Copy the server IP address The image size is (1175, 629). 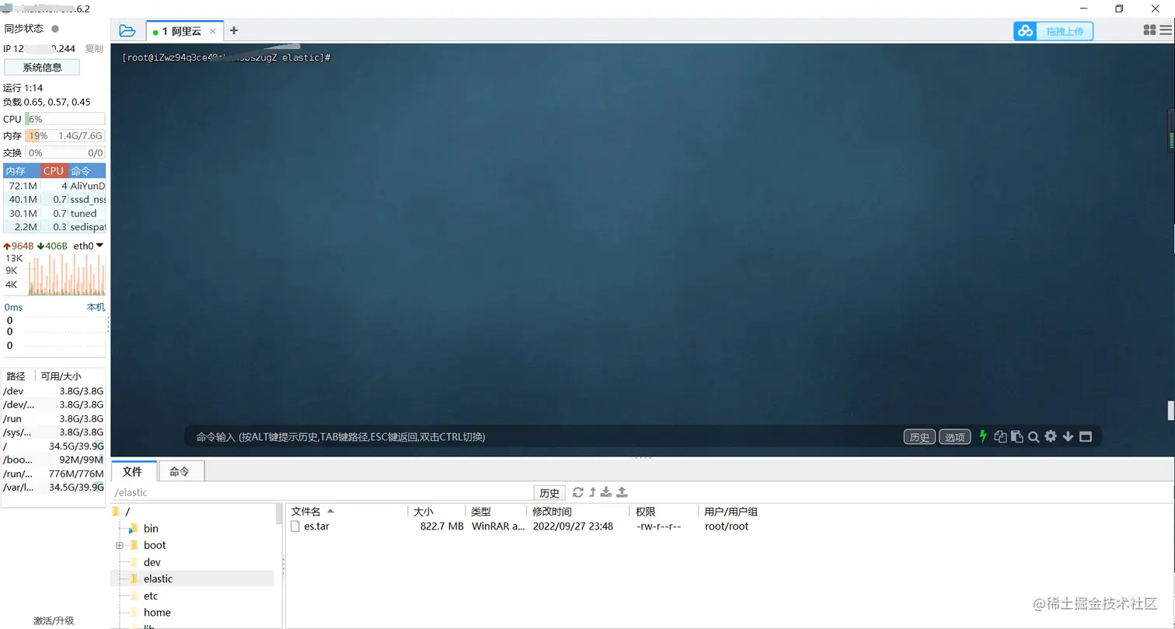(x=94, y=48)
